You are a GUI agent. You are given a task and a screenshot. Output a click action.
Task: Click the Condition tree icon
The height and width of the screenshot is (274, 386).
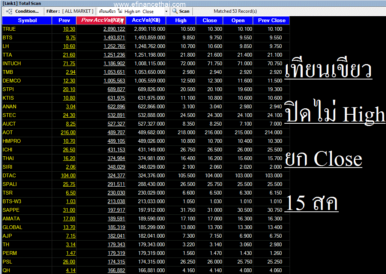[9, 11]
